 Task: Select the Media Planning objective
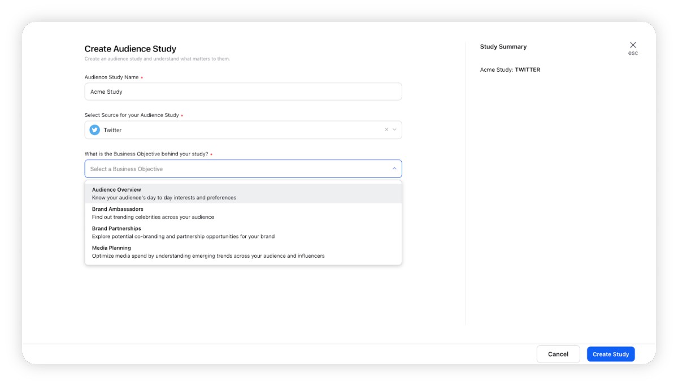(243, 251)
